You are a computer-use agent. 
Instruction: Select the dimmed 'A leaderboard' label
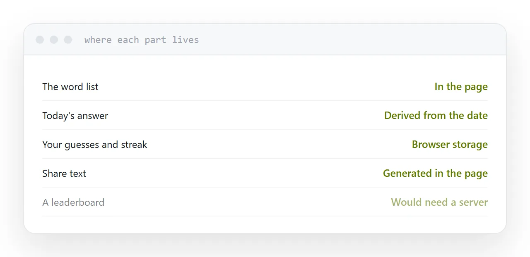pyautogui.click(x=73, y=202)
